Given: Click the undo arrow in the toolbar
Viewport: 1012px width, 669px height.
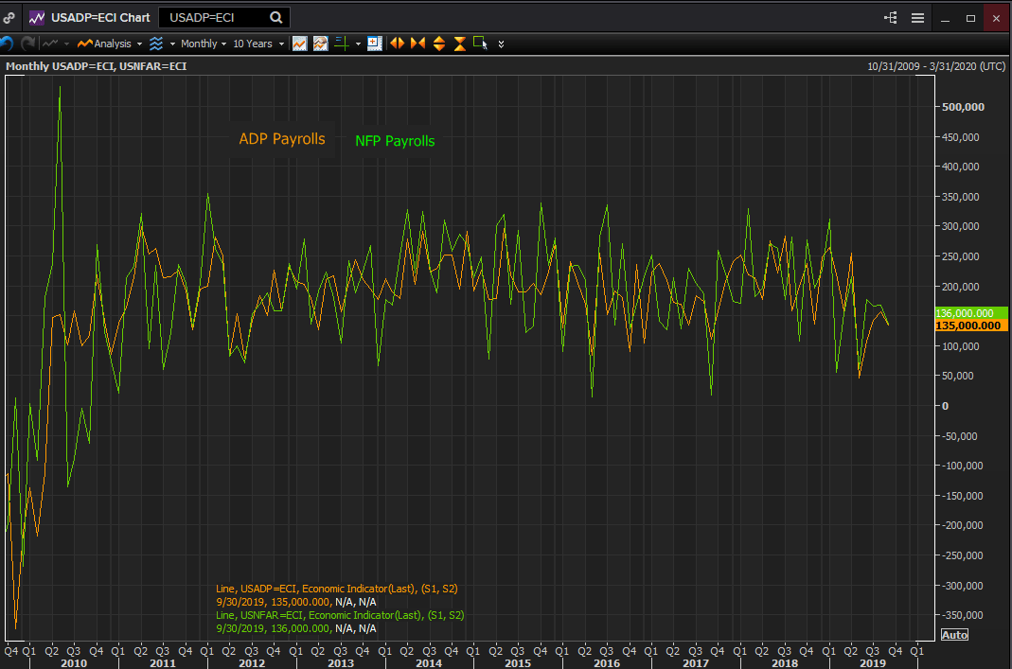Looking at the screenshot, I should pos(7,44).
